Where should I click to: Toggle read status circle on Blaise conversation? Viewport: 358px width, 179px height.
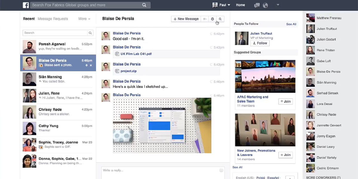(x=87, y=65)
